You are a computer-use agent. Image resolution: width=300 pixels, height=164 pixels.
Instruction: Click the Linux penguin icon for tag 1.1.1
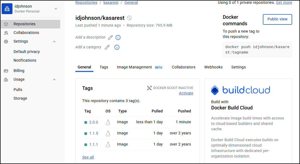[x=108, y=144]
